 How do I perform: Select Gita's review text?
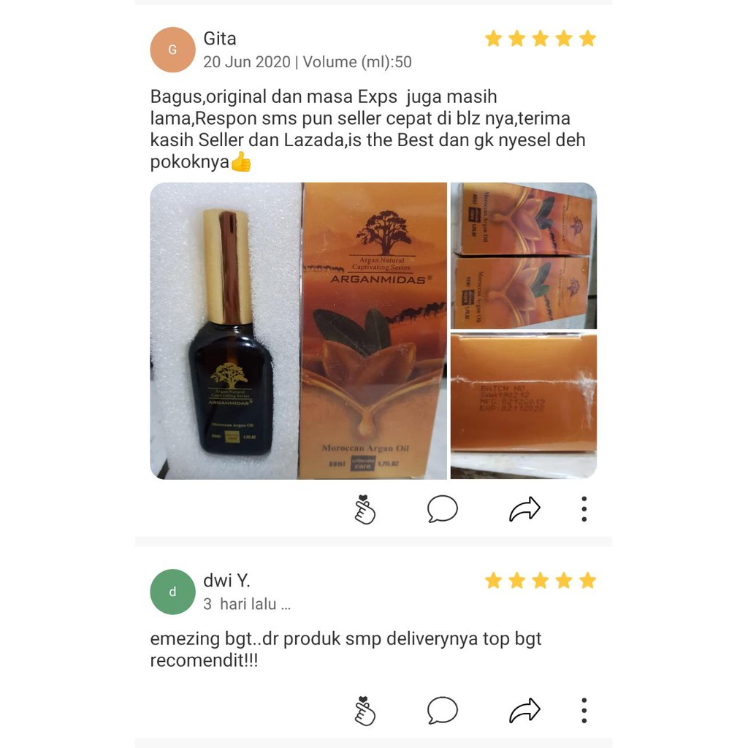pos(368,129)
